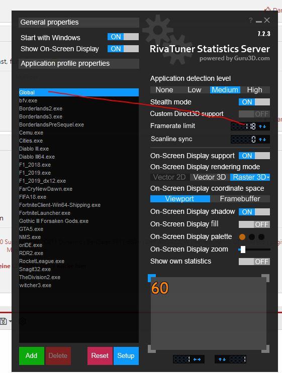Set detection level to High
The width and height of the screenshot is (282, 373).
(x=255, y=90)
